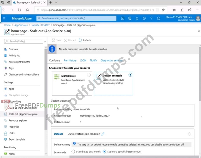Open the browser Add notes pen
This screenshot has width=201, height=158.
pos(182,10)
